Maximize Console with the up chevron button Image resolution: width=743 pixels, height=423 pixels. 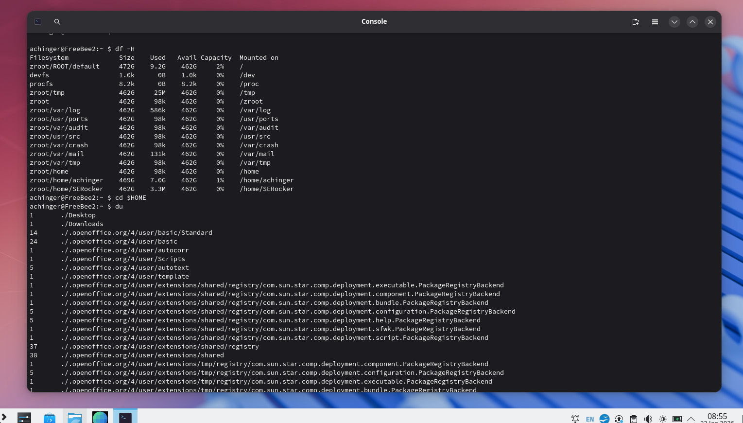point(692,22)
